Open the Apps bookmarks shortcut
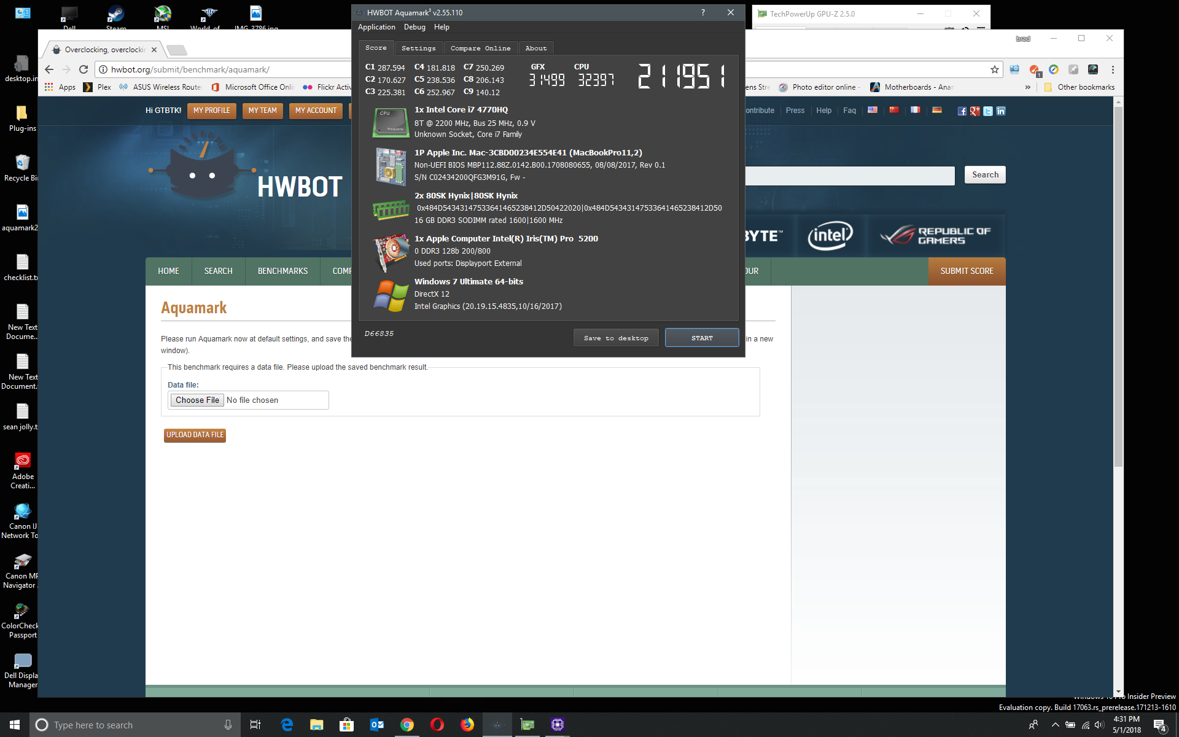The height and width of the screenshot is (737, 1179). [x=60, y=87]
